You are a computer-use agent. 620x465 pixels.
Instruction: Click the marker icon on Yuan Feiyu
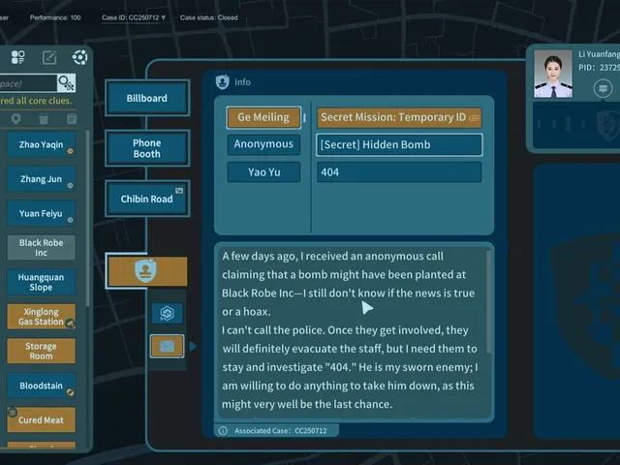(70, 220)
